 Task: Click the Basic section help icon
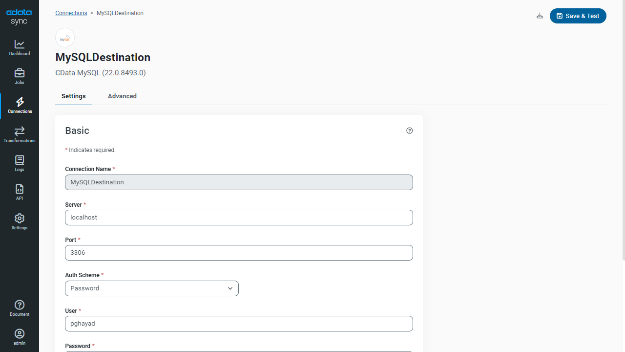click(x=410, y=131)
